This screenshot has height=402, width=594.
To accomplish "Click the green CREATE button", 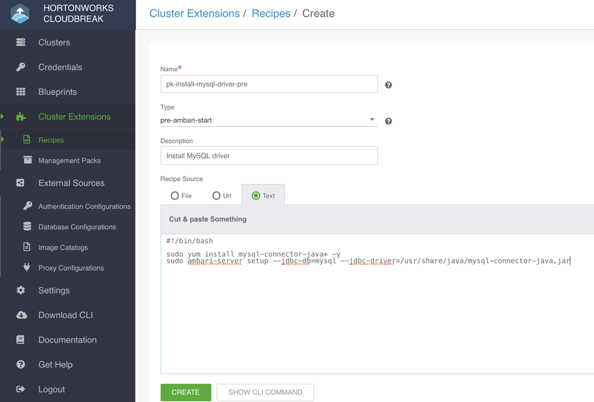I will coord(185,393).
